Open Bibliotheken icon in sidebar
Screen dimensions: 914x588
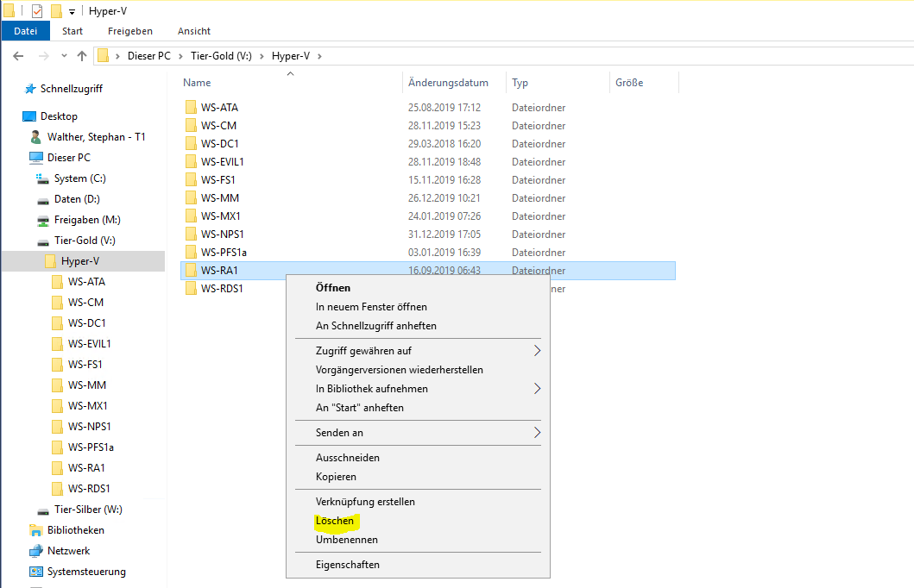pyautogui.click(x=36, y=530)
